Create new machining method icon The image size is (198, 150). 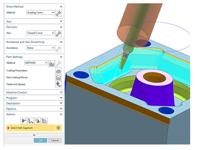52,64
